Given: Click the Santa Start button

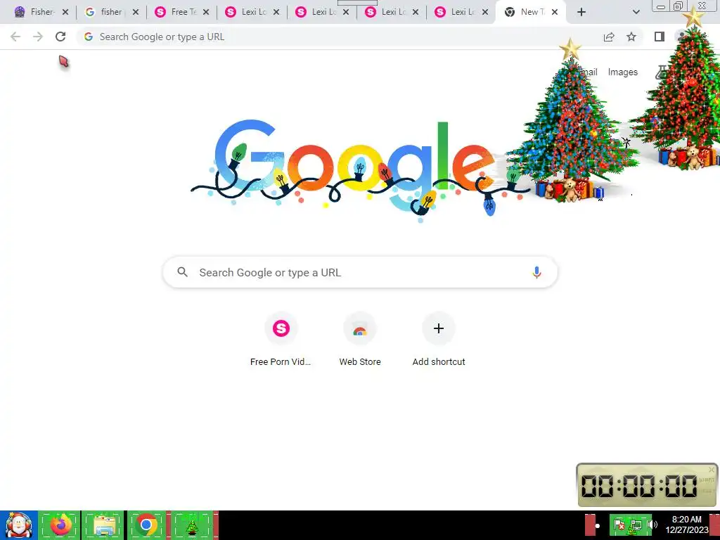Looking at the screenshot, I should point(19,525).
